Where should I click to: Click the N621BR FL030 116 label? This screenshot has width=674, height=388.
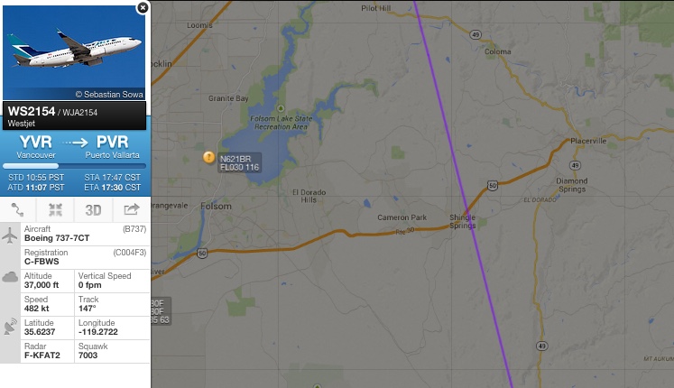pyautogui.click(x=239, y=162)
